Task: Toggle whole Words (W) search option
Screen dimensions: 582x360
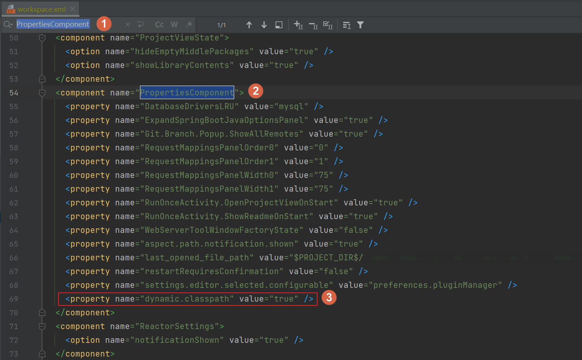Action: click(174, 24)
